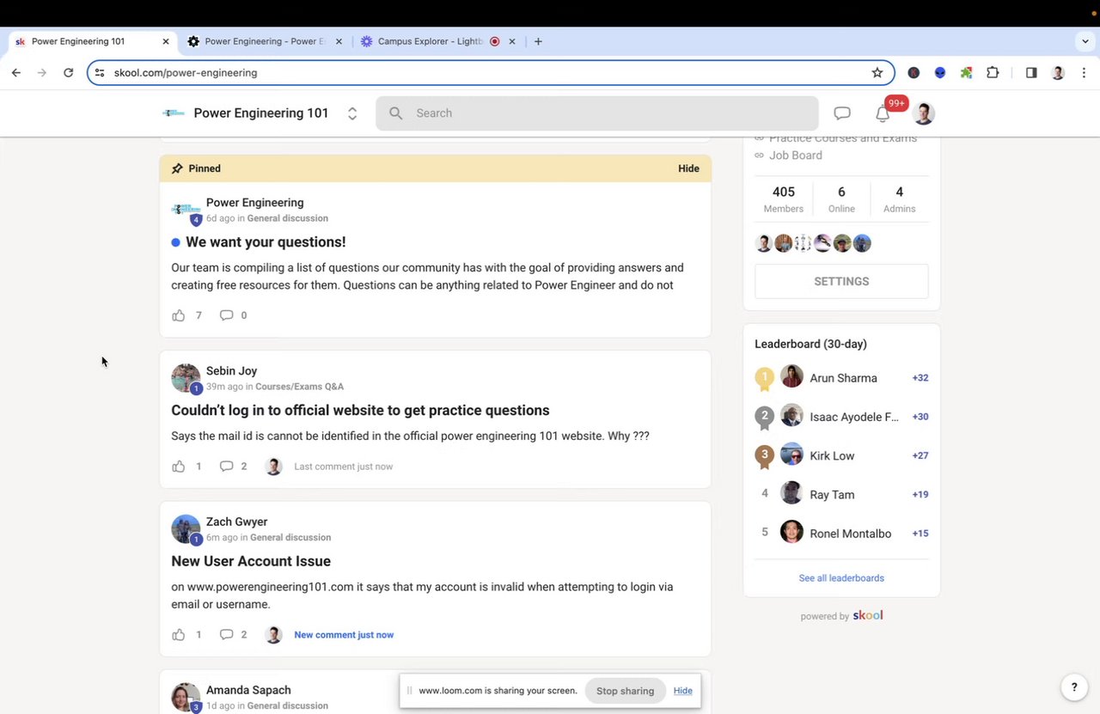The height and width of the screenshot is (714, 1100).
Task: Open 'Couldn't log in to official website' post title
Action: [360, 411]
